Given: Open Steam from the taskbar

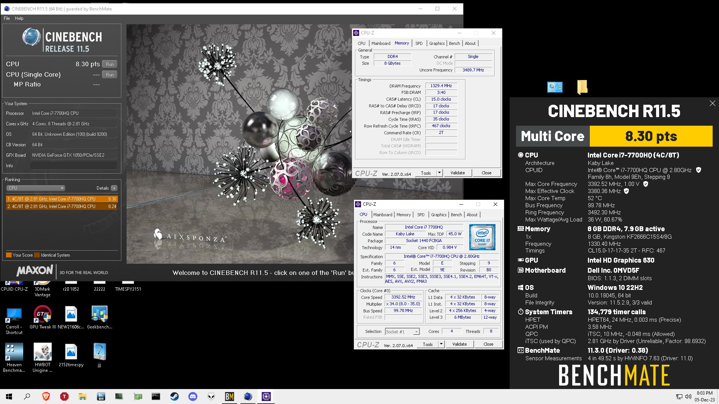Looking at the screenshot, I should point(174,397).
